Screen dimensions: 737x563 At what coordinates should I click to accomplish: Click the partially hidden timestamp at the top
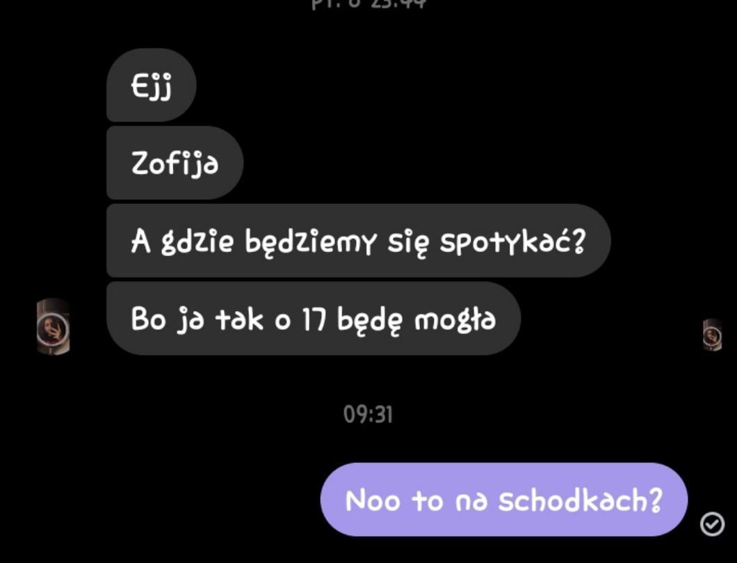[368, 3]
